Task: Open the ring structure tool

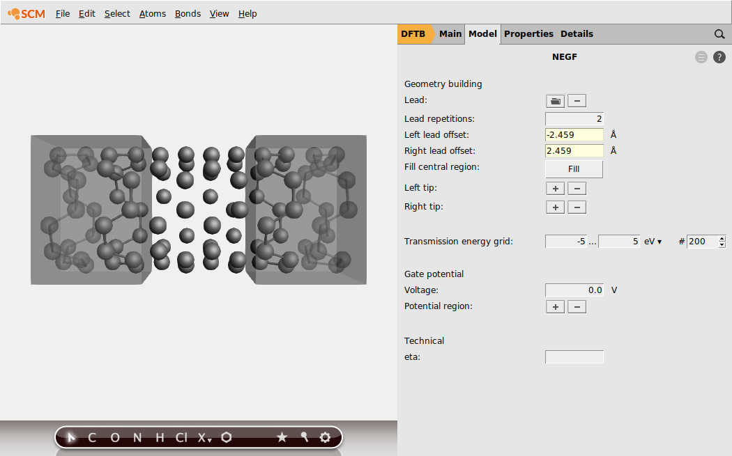Action: tap(226, 437)
